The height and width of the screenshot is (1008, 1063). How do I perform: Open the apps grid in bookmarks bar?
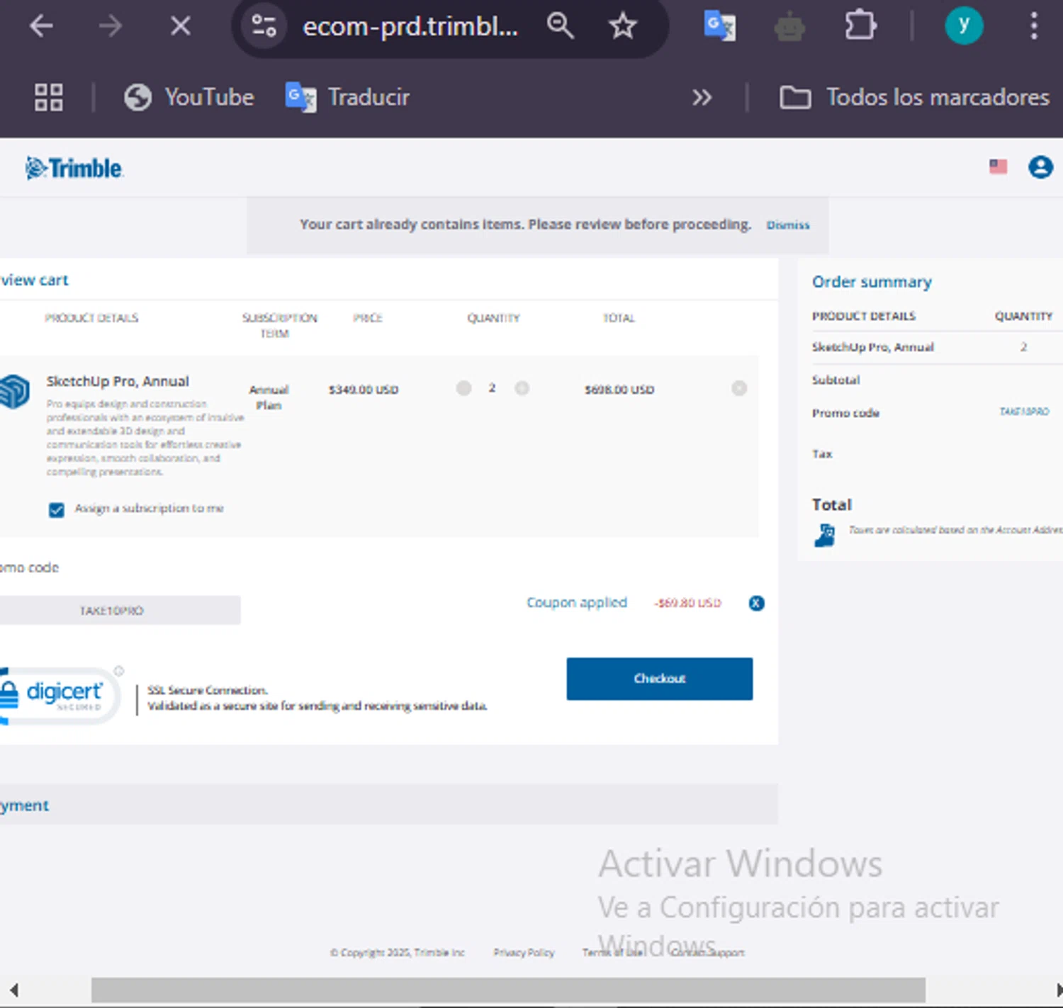[49, 97]
